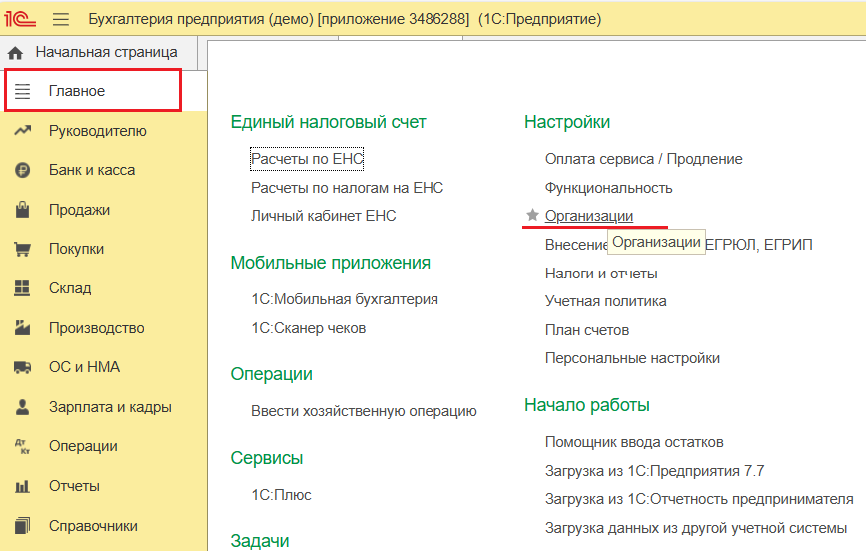Viewport: 866px width, 551px height.
Task: Open План счетов
Action: 587,330
